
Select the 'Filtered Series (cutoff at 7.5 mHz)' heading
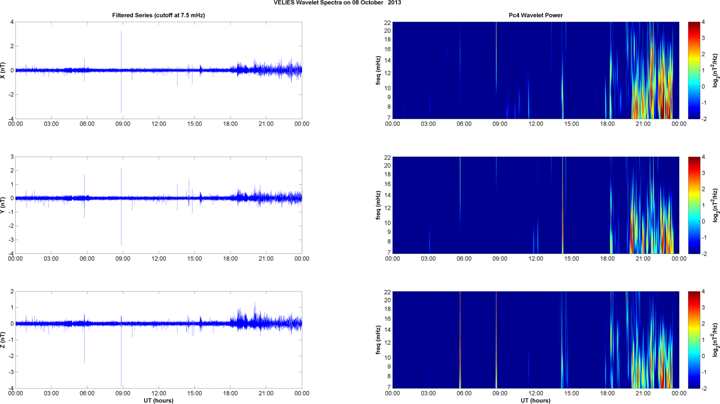(x=159, y=15)
